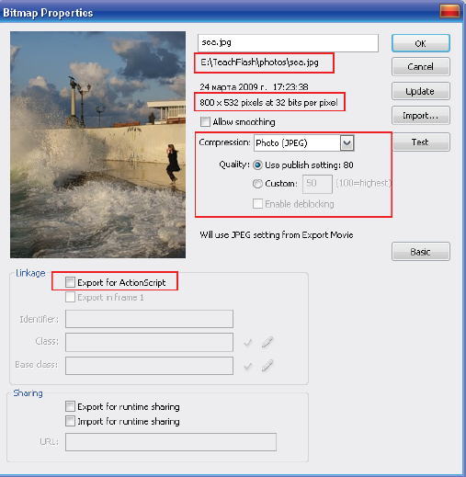Screen dimensions: 466x477
Task: Click the file path E:\TeachFlash\photos\sea.jpg
Action: [260, 62]
